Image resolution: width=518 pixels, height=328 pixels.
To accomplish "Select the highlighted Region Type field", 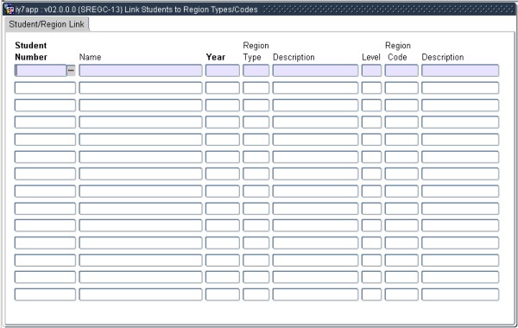I will point(256,71).
